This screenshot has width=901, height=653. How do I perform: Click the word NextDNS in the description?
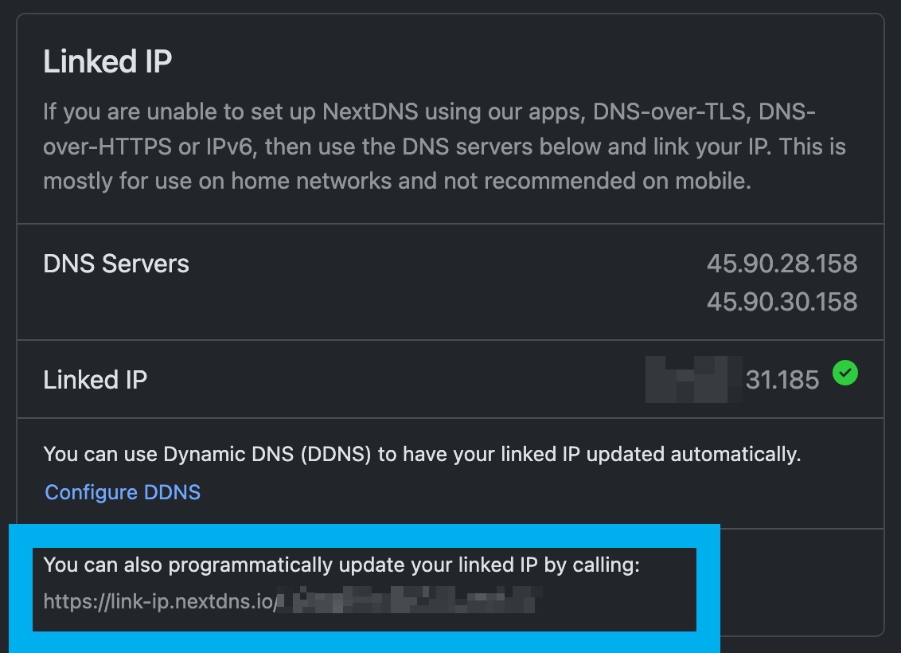click(x=370, y=111)
